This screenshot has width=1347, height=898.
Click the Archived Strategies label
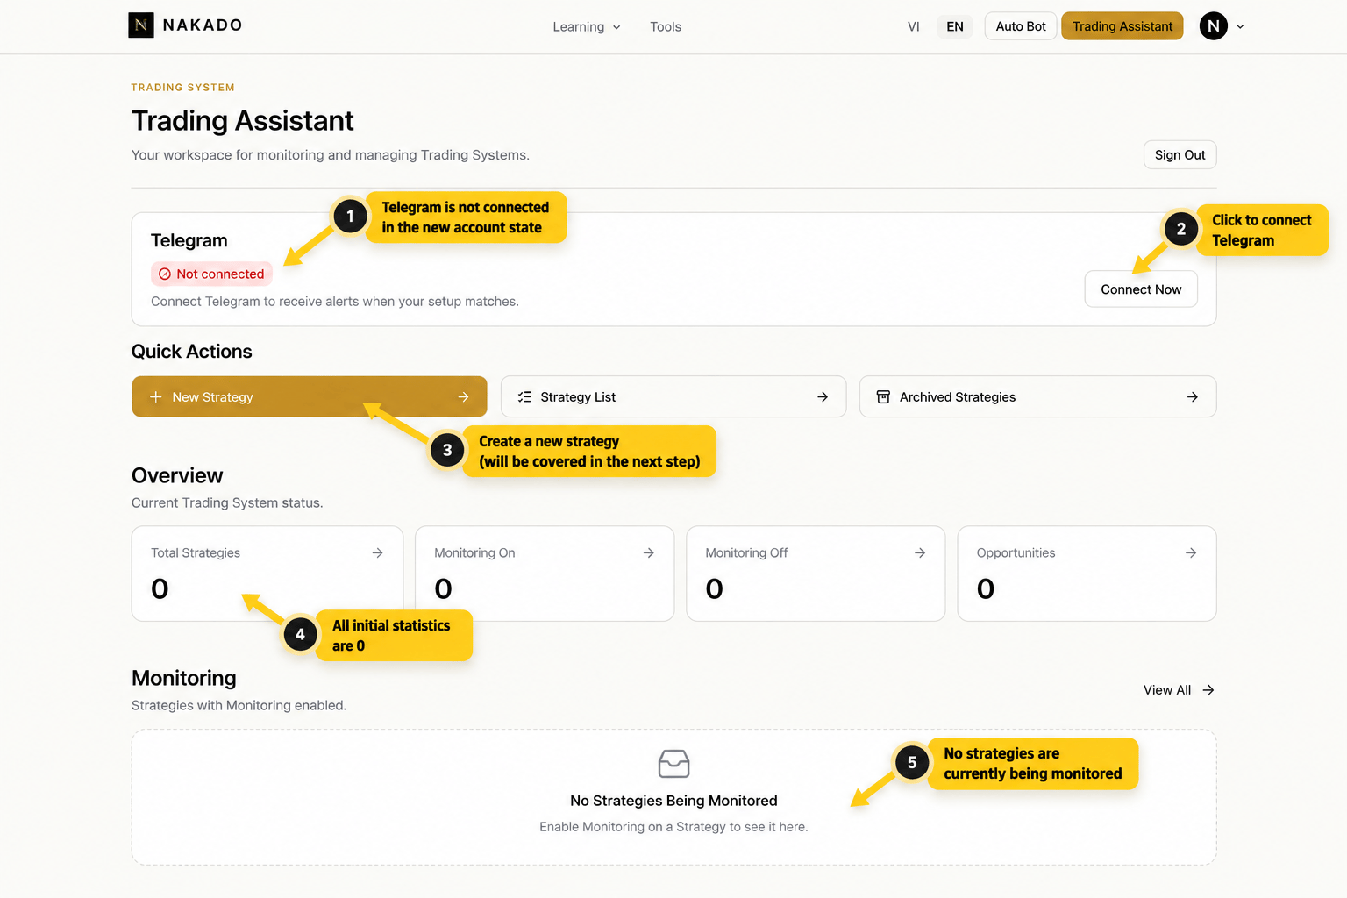(x=958, y=397)
